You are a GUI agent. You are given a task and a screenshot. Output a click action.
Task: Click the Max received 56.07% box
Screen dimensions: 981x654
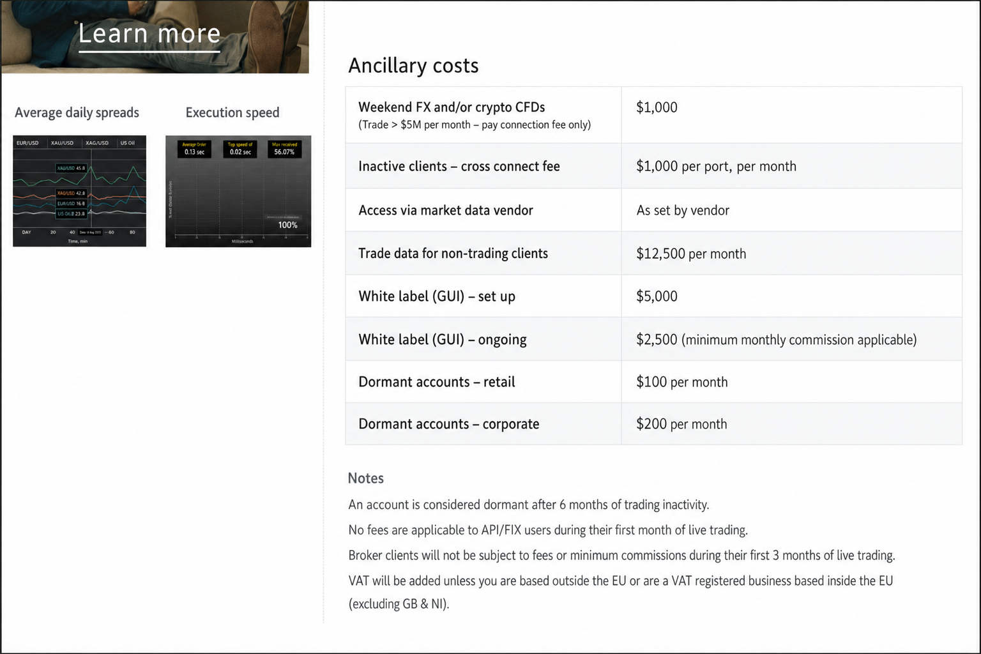tap(284, 149)
